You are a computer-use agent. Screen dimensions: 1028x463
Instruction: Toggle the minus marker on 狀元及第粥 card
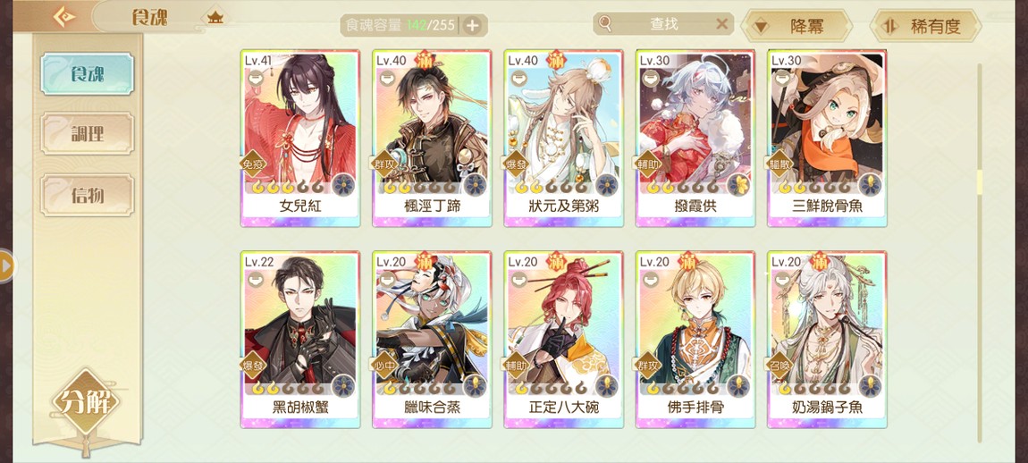click(x=519, y=78)
